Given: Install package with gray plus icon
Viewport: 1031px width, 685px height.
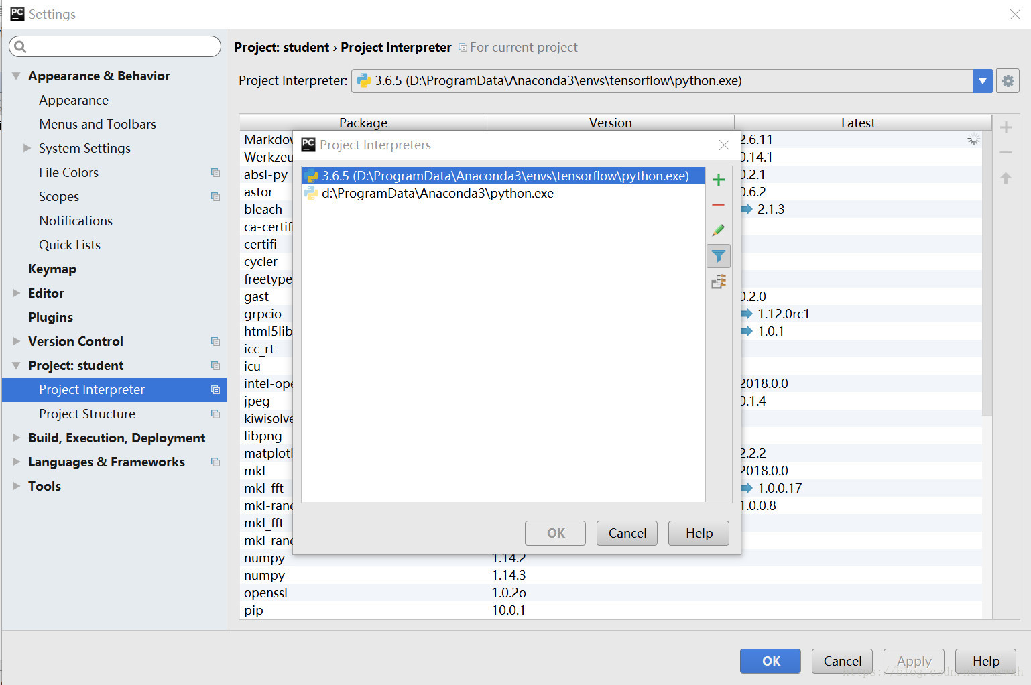Looking at the screenshot, I should [1006, 127].
